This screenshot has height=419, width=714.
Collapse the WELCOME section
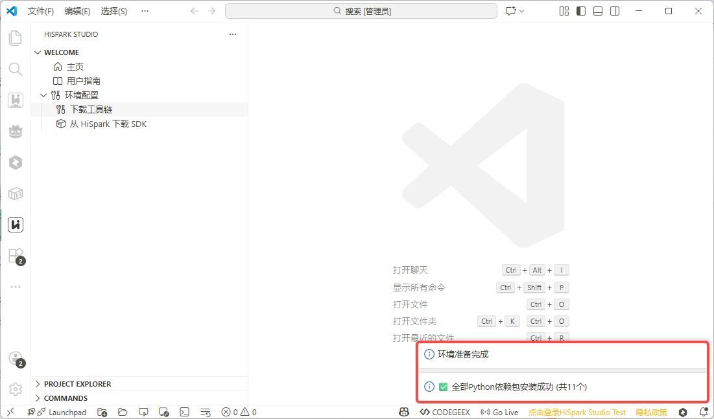38,52
